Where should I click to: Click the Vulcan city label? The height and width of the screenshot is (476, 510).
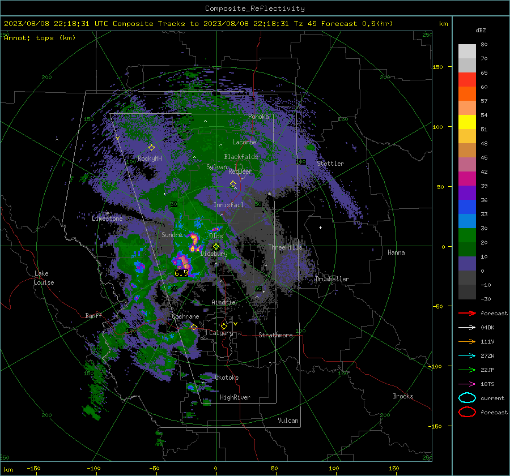point(288,421)
